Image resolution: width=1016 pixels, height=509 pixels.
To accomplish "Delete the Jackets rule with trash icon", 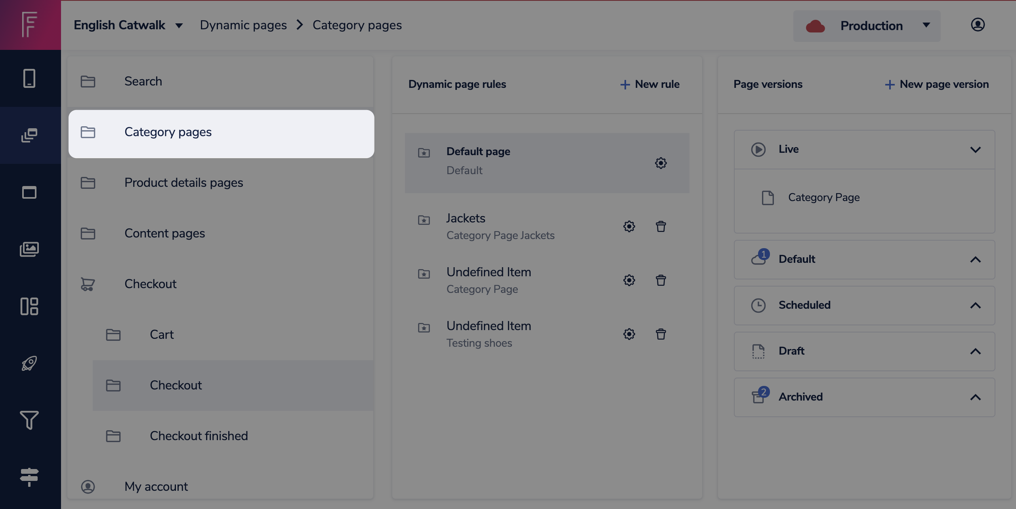I will 661,226.
